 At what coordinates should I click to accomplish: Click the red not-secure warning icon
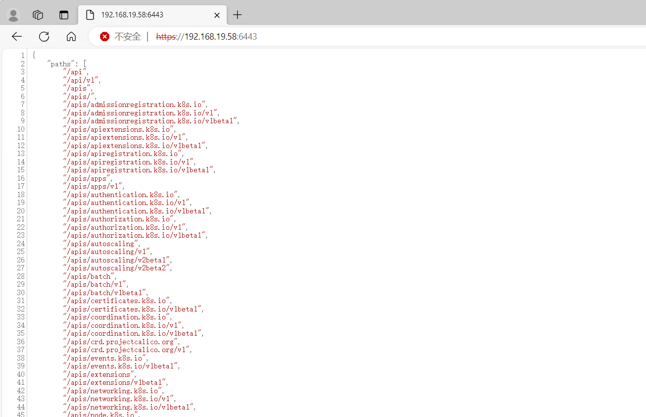(x=104, y=37)
